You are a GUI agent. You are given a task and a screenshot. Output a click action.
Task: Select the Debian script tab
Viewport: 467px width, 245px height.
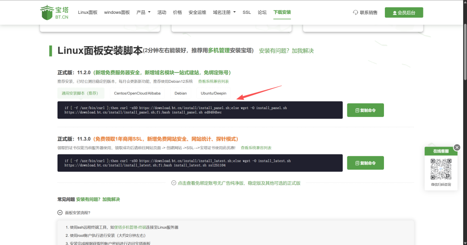pos(181,93)
